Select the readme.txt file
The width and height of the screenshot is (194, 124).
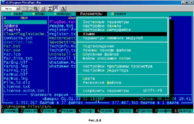[61, 26]
